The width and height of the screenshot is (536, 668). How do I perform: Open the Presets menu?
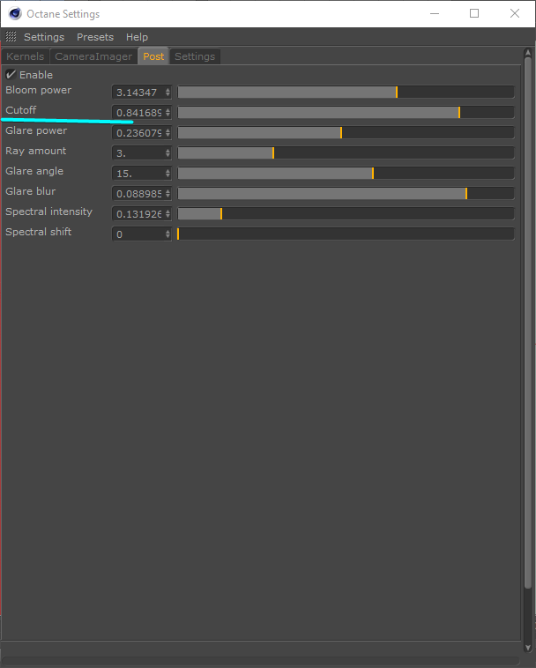coord(95,37)
